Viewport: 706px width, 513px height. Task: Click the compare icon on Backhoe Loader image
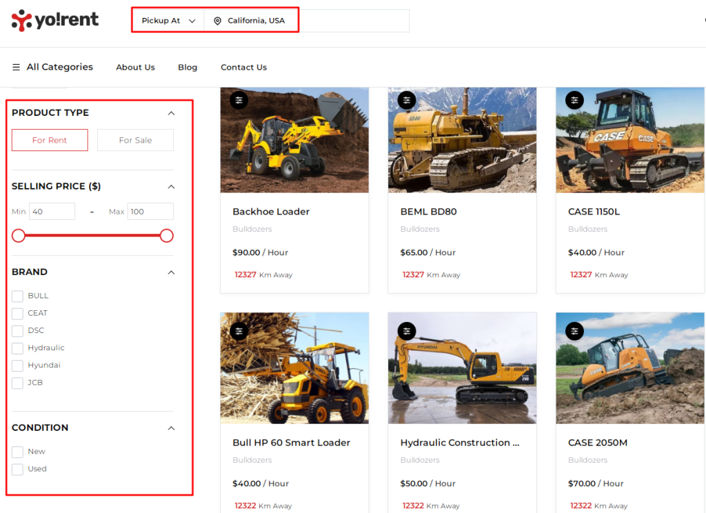(x=239, y=99)
